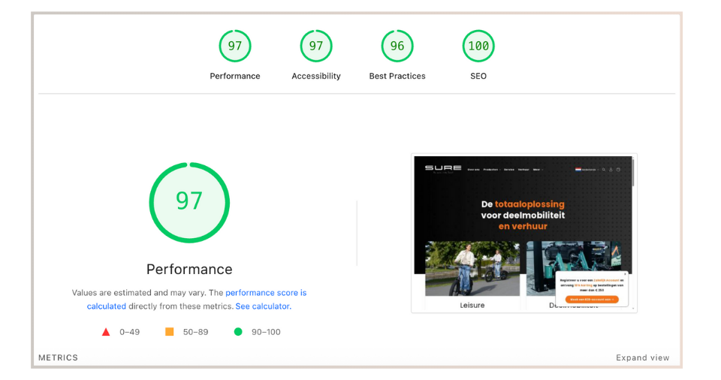
Task: Click the red triangle 0–49 legend icon
Action: [106, 332]
